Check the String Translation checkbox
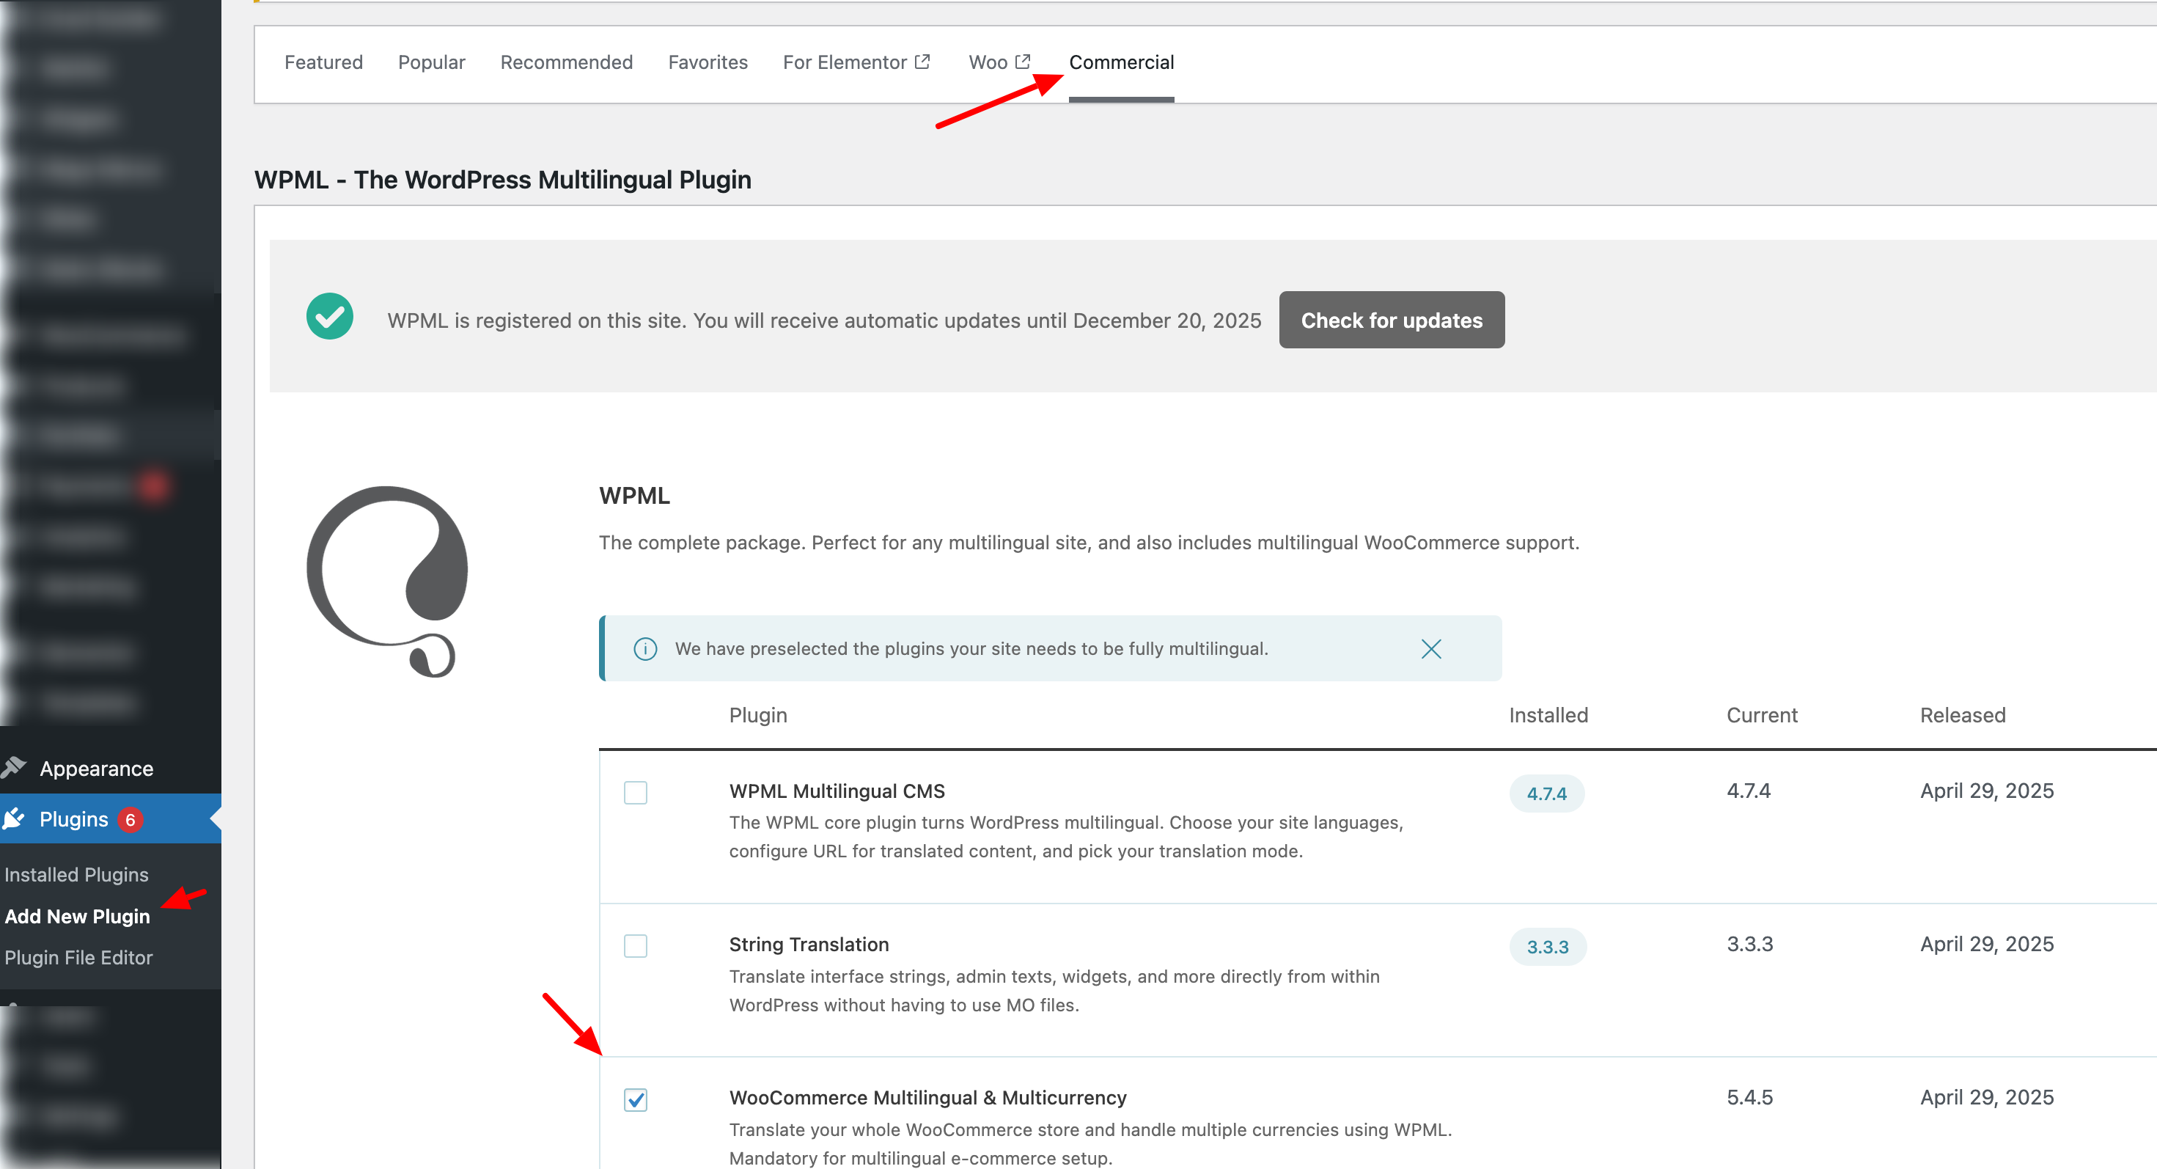 click(636, 945)
